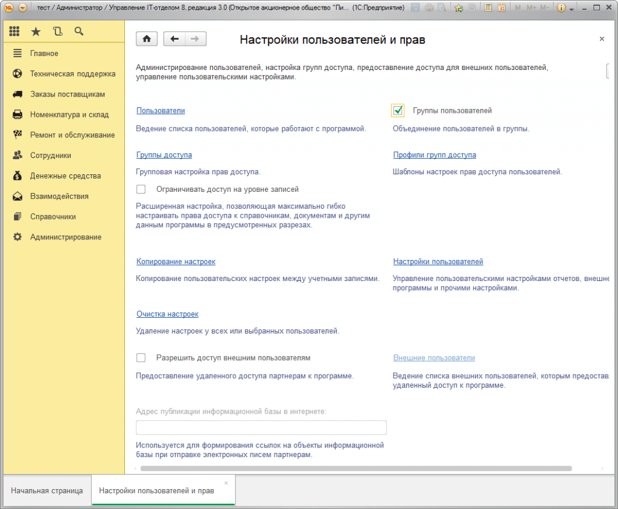This screenshot has width=618, height=509.
Task: Open the Пользователи link
Action: (161, 111)
